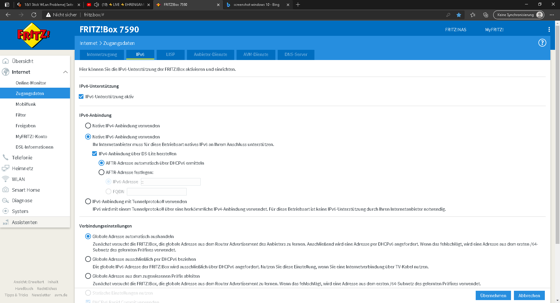Click the password key icon in address bar
Screen dimensions: 560x303
point(448,15)
